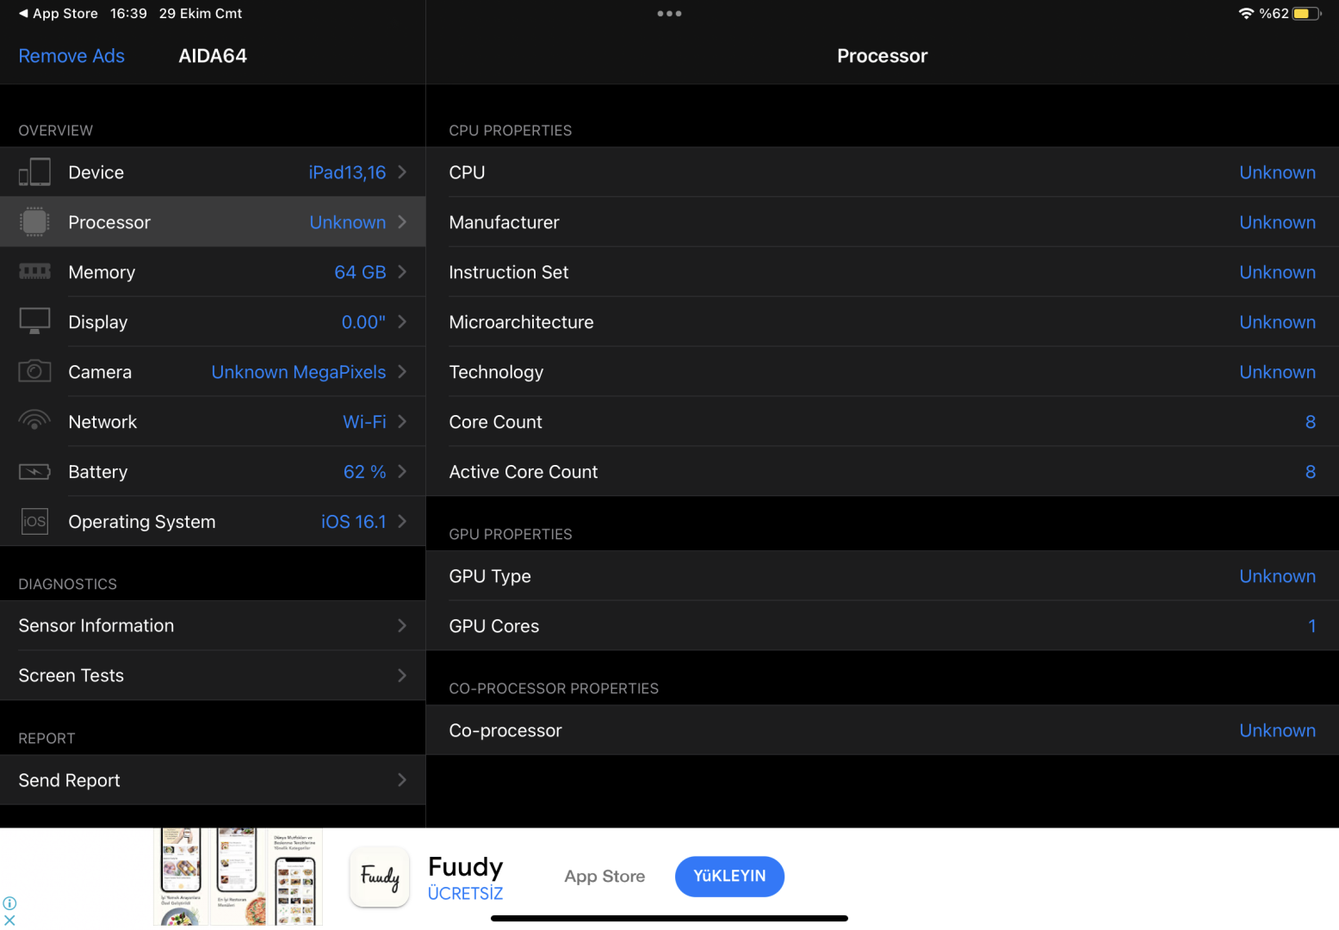The image size is (1339, 930).
Task: Expand Operating System row chevron
Action: coord(402,522)
